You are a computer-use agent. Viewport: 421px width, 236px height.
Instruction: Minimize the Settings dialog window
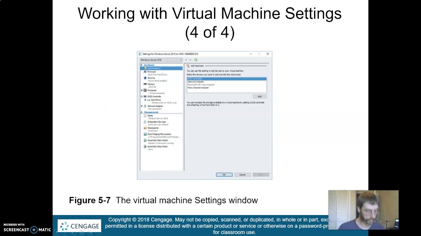(251, 54)
